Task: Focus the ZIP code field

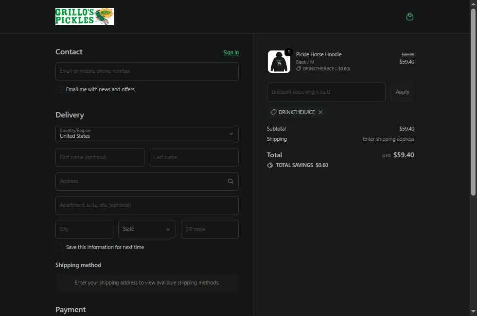Action: click(x=210, y=229)
